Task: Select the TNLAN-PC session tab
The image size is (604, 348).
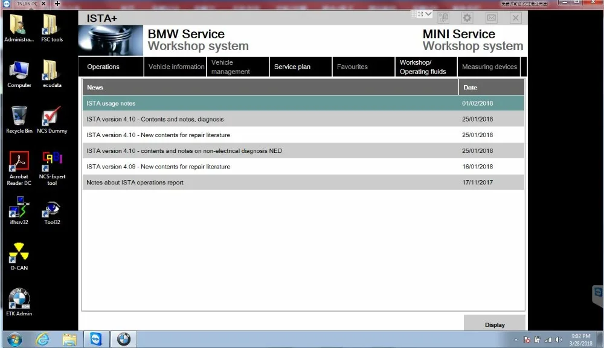Action: point(26,4)
